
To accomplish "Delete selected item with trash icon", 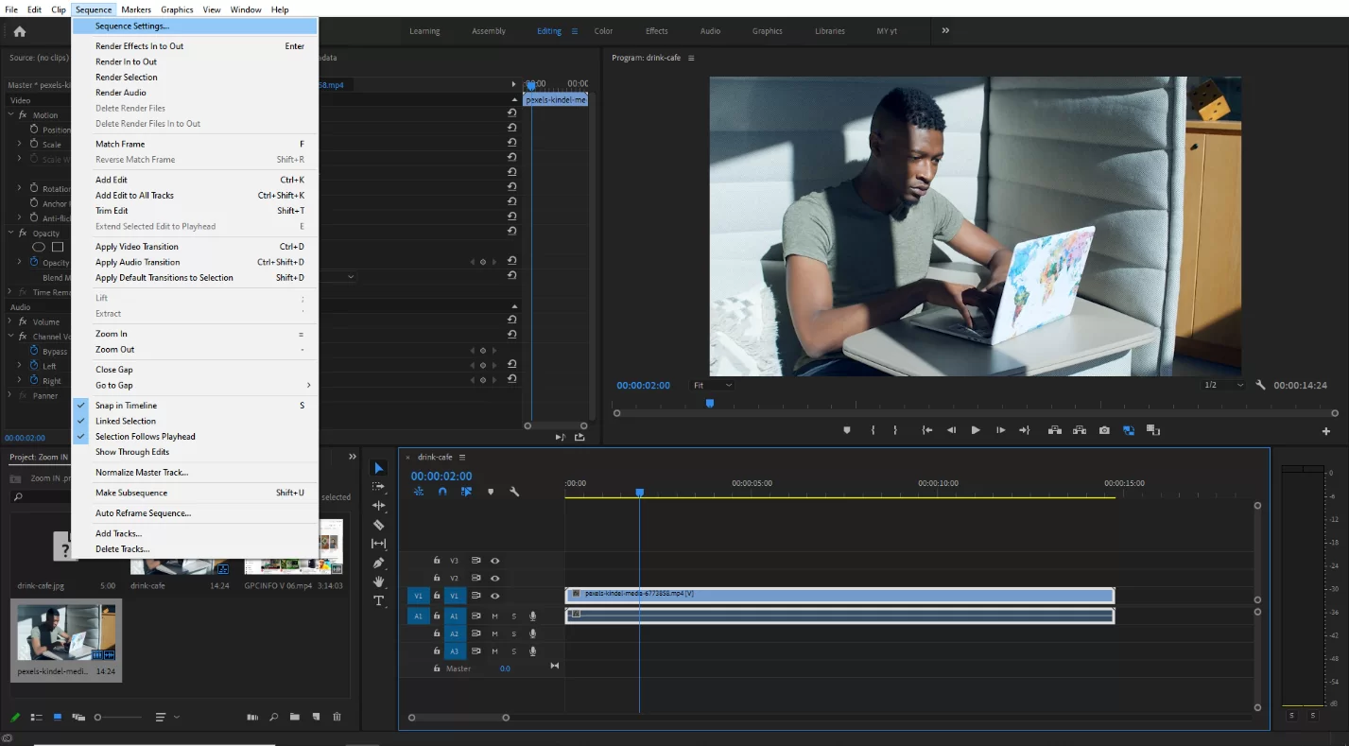I will 337,717.
